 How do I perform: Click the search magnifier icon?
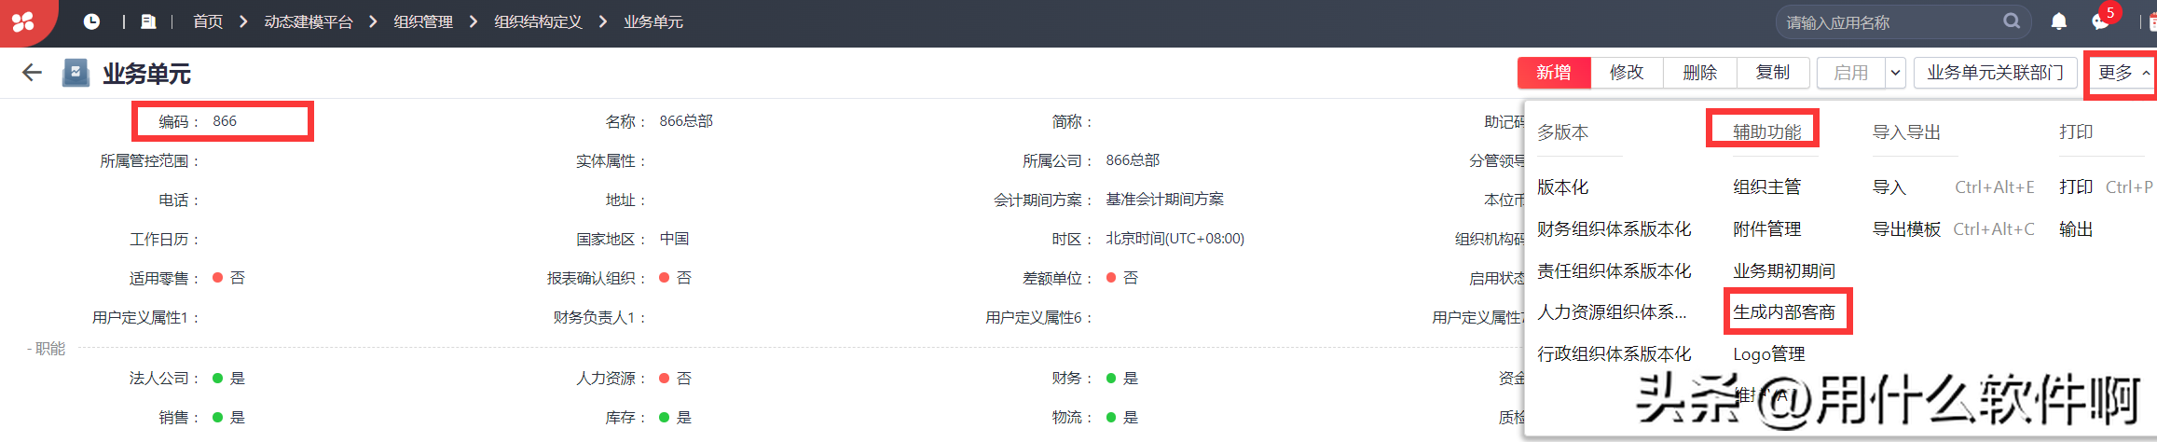point(2012,21)
